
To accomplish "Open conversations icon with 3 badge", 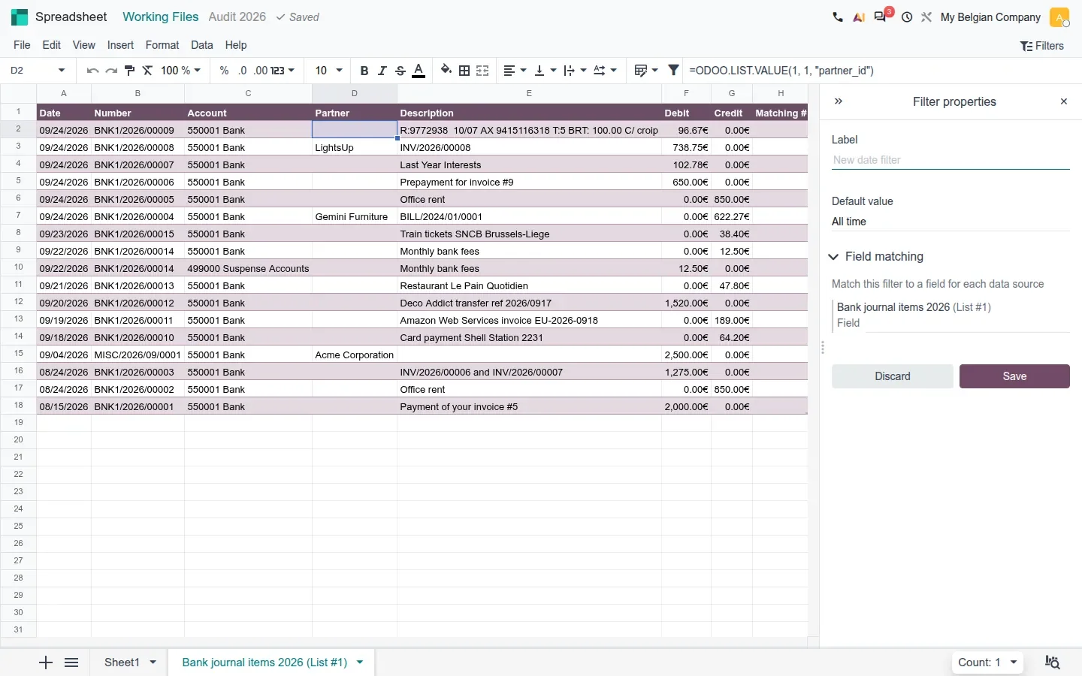I will point(882,15).
